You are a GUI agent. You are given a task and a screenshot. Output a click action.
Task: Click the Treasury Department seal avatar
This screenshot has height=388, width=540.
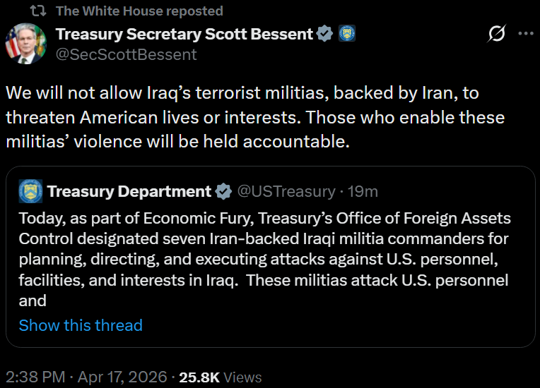coord(30,191)
